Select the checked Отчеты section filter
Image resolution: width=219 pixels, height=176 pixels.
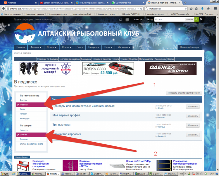31,135
